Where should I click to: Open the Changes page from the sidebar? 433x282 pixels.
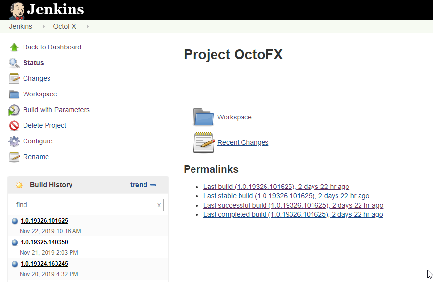pos(36,79)
